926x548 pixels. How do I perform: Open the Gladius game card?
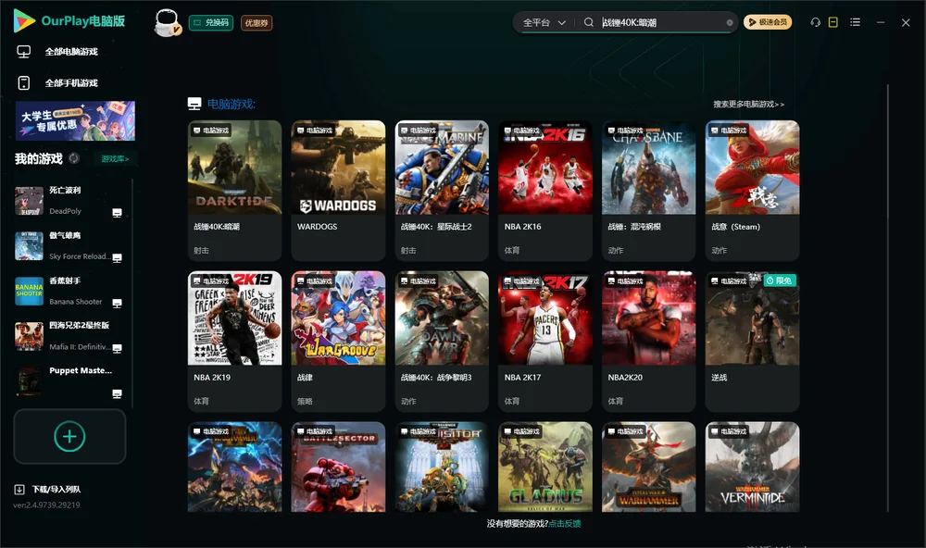(x=545, y=467)
